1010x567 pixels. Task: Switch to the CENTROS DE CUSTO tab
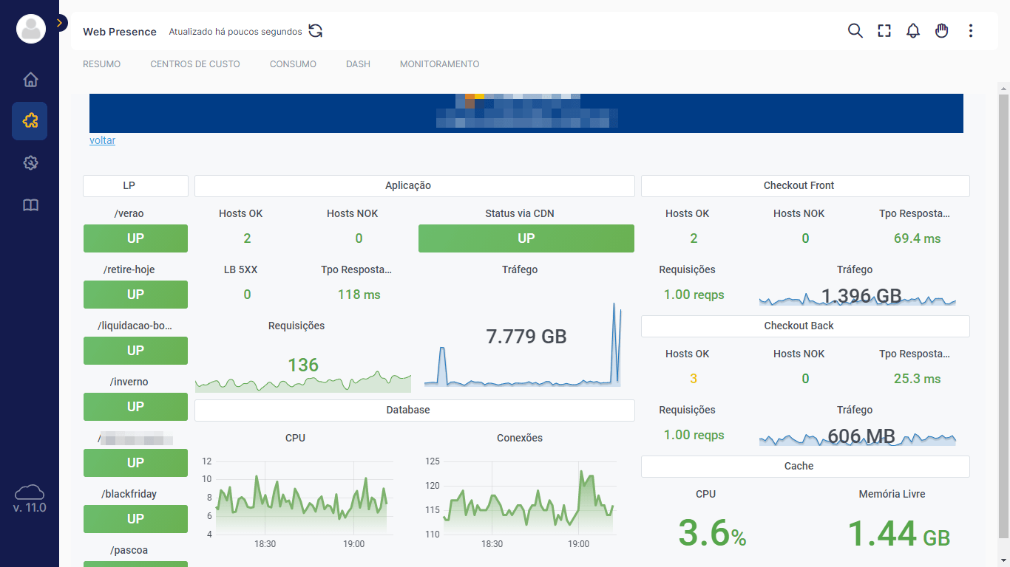195,64
